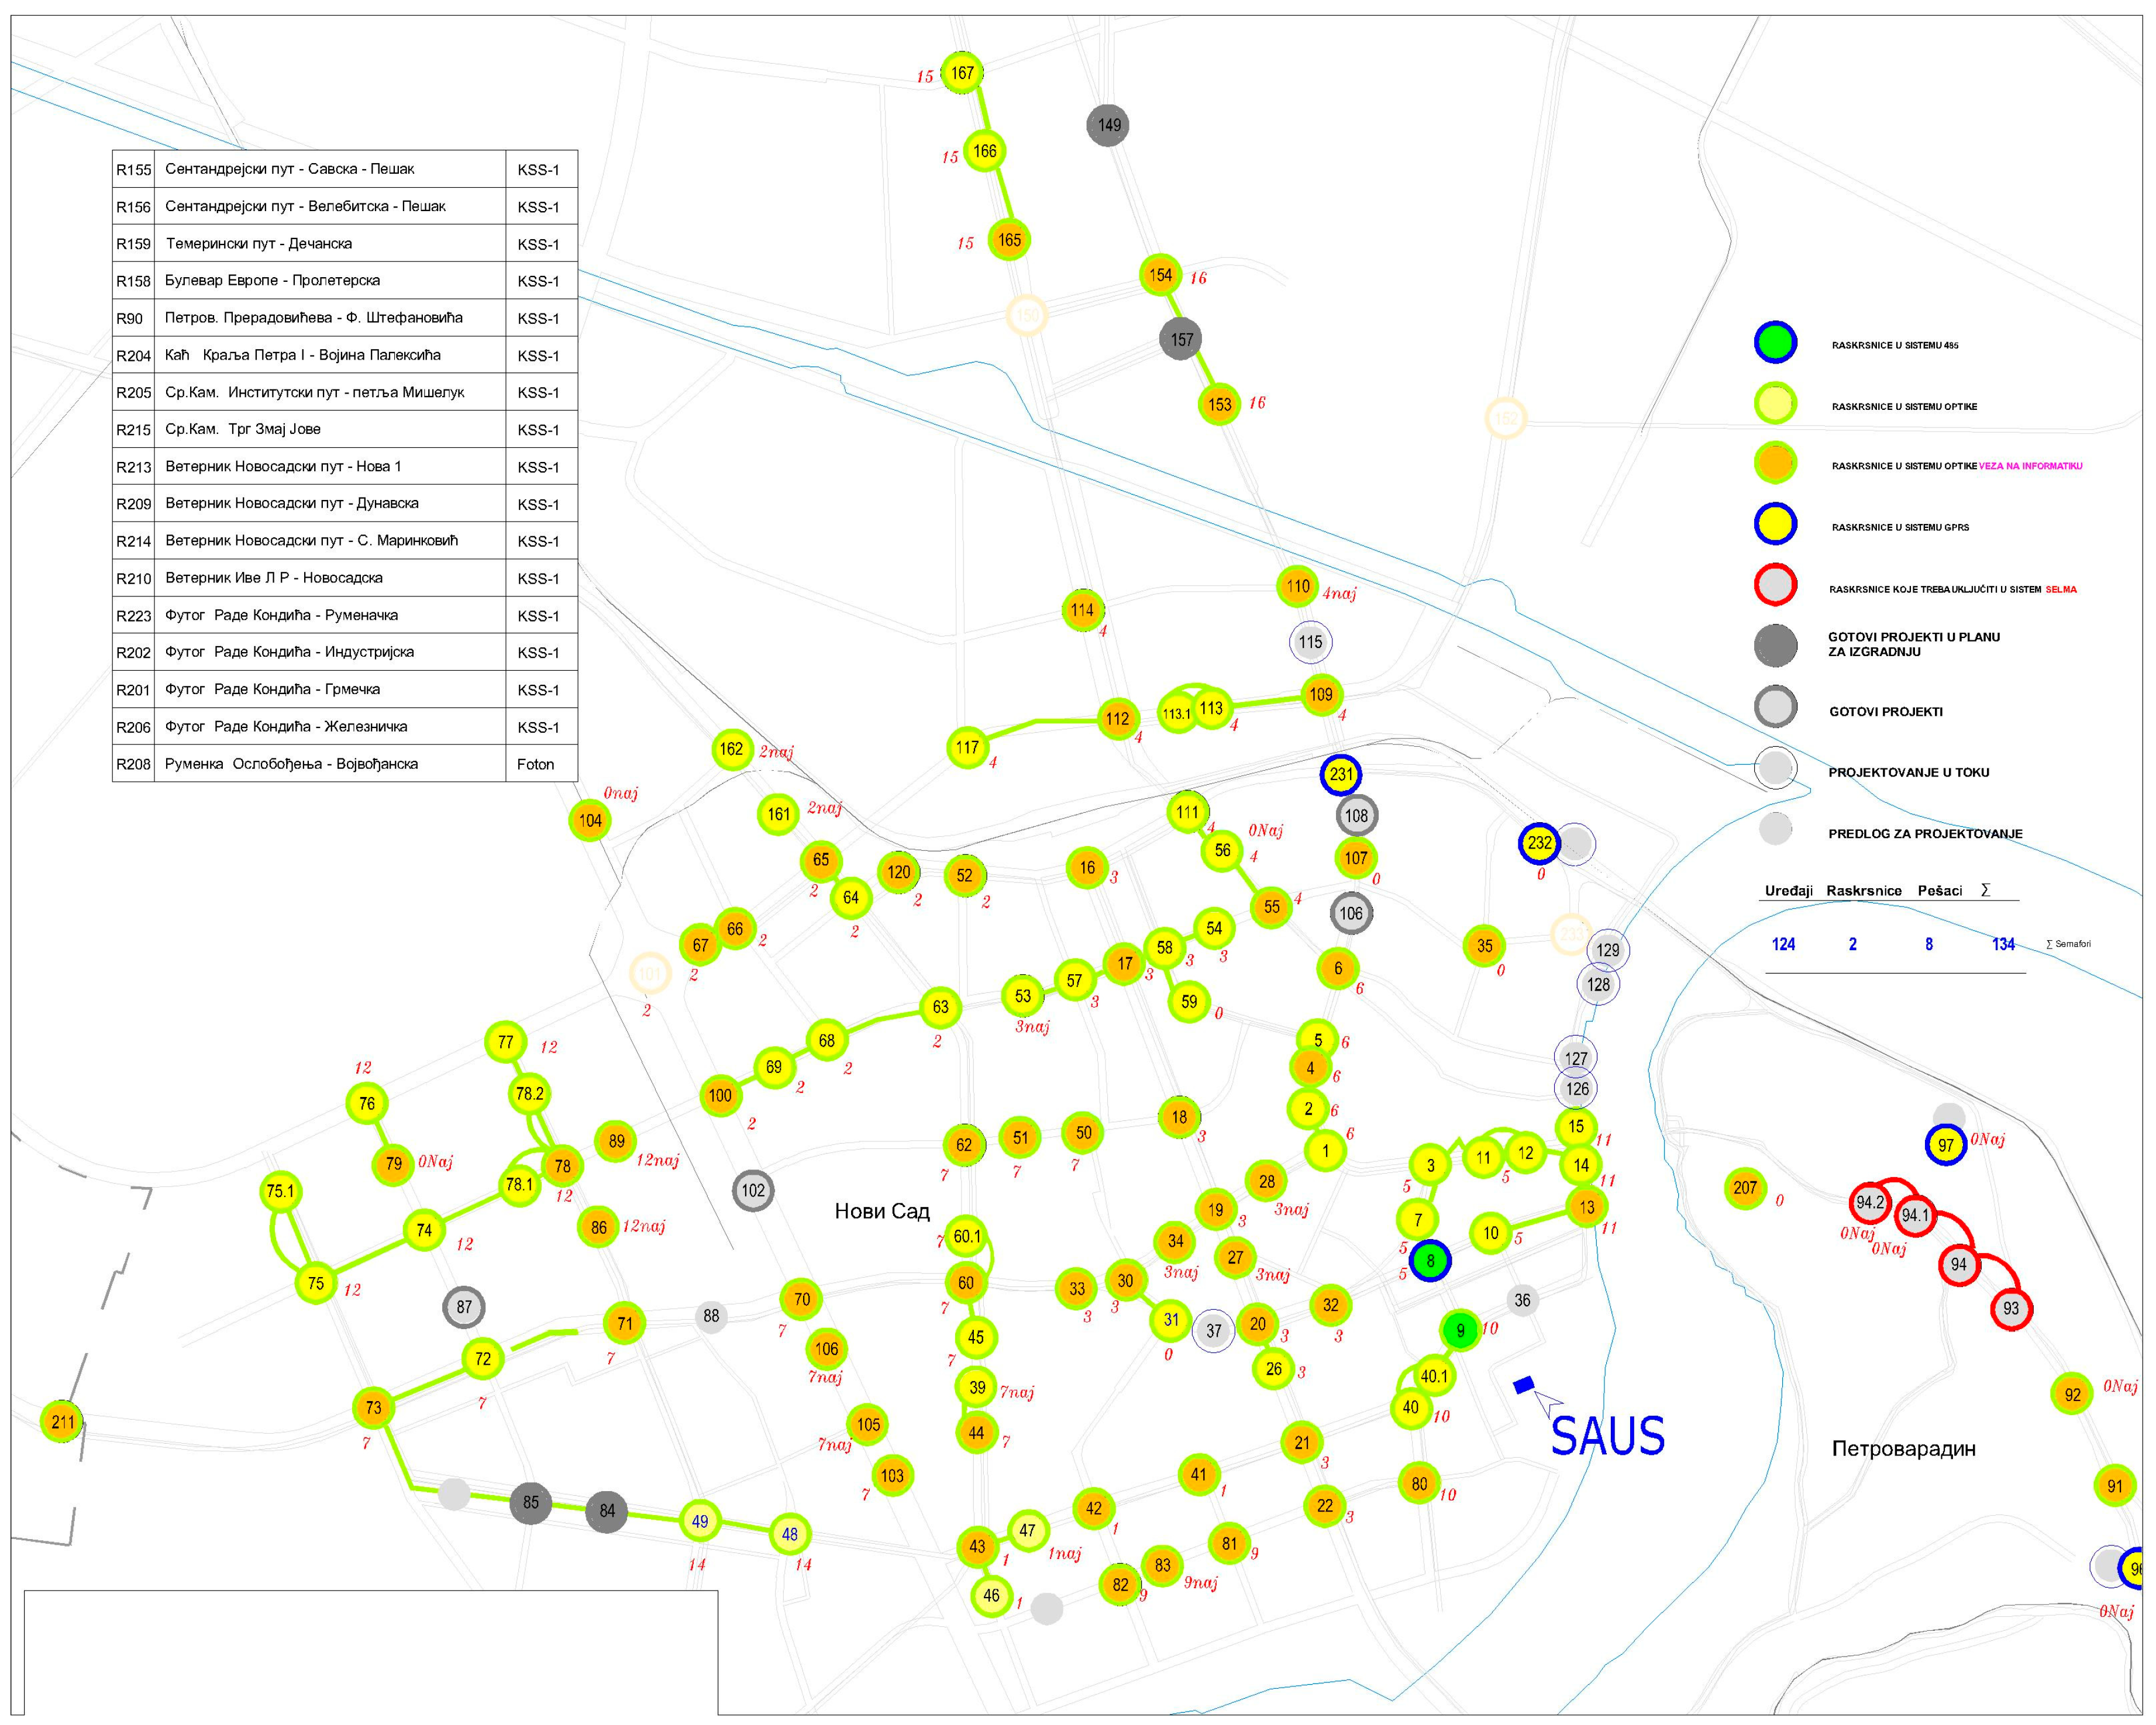This screenshot has height=1725, width=2156.
Task: Click the blue GPRS legend circle
Action: click(1775, 524)
